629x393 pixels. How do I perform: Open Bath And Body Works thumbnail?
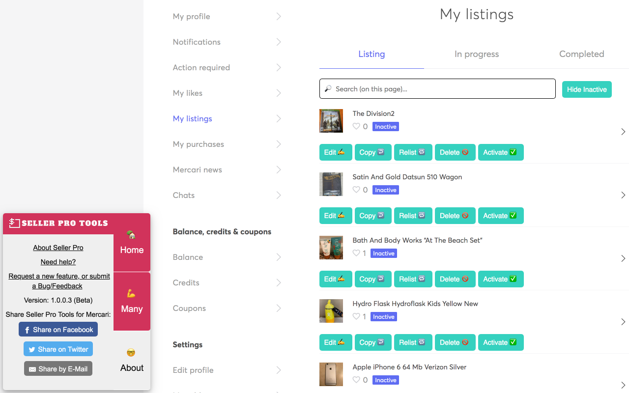[331, 248]
